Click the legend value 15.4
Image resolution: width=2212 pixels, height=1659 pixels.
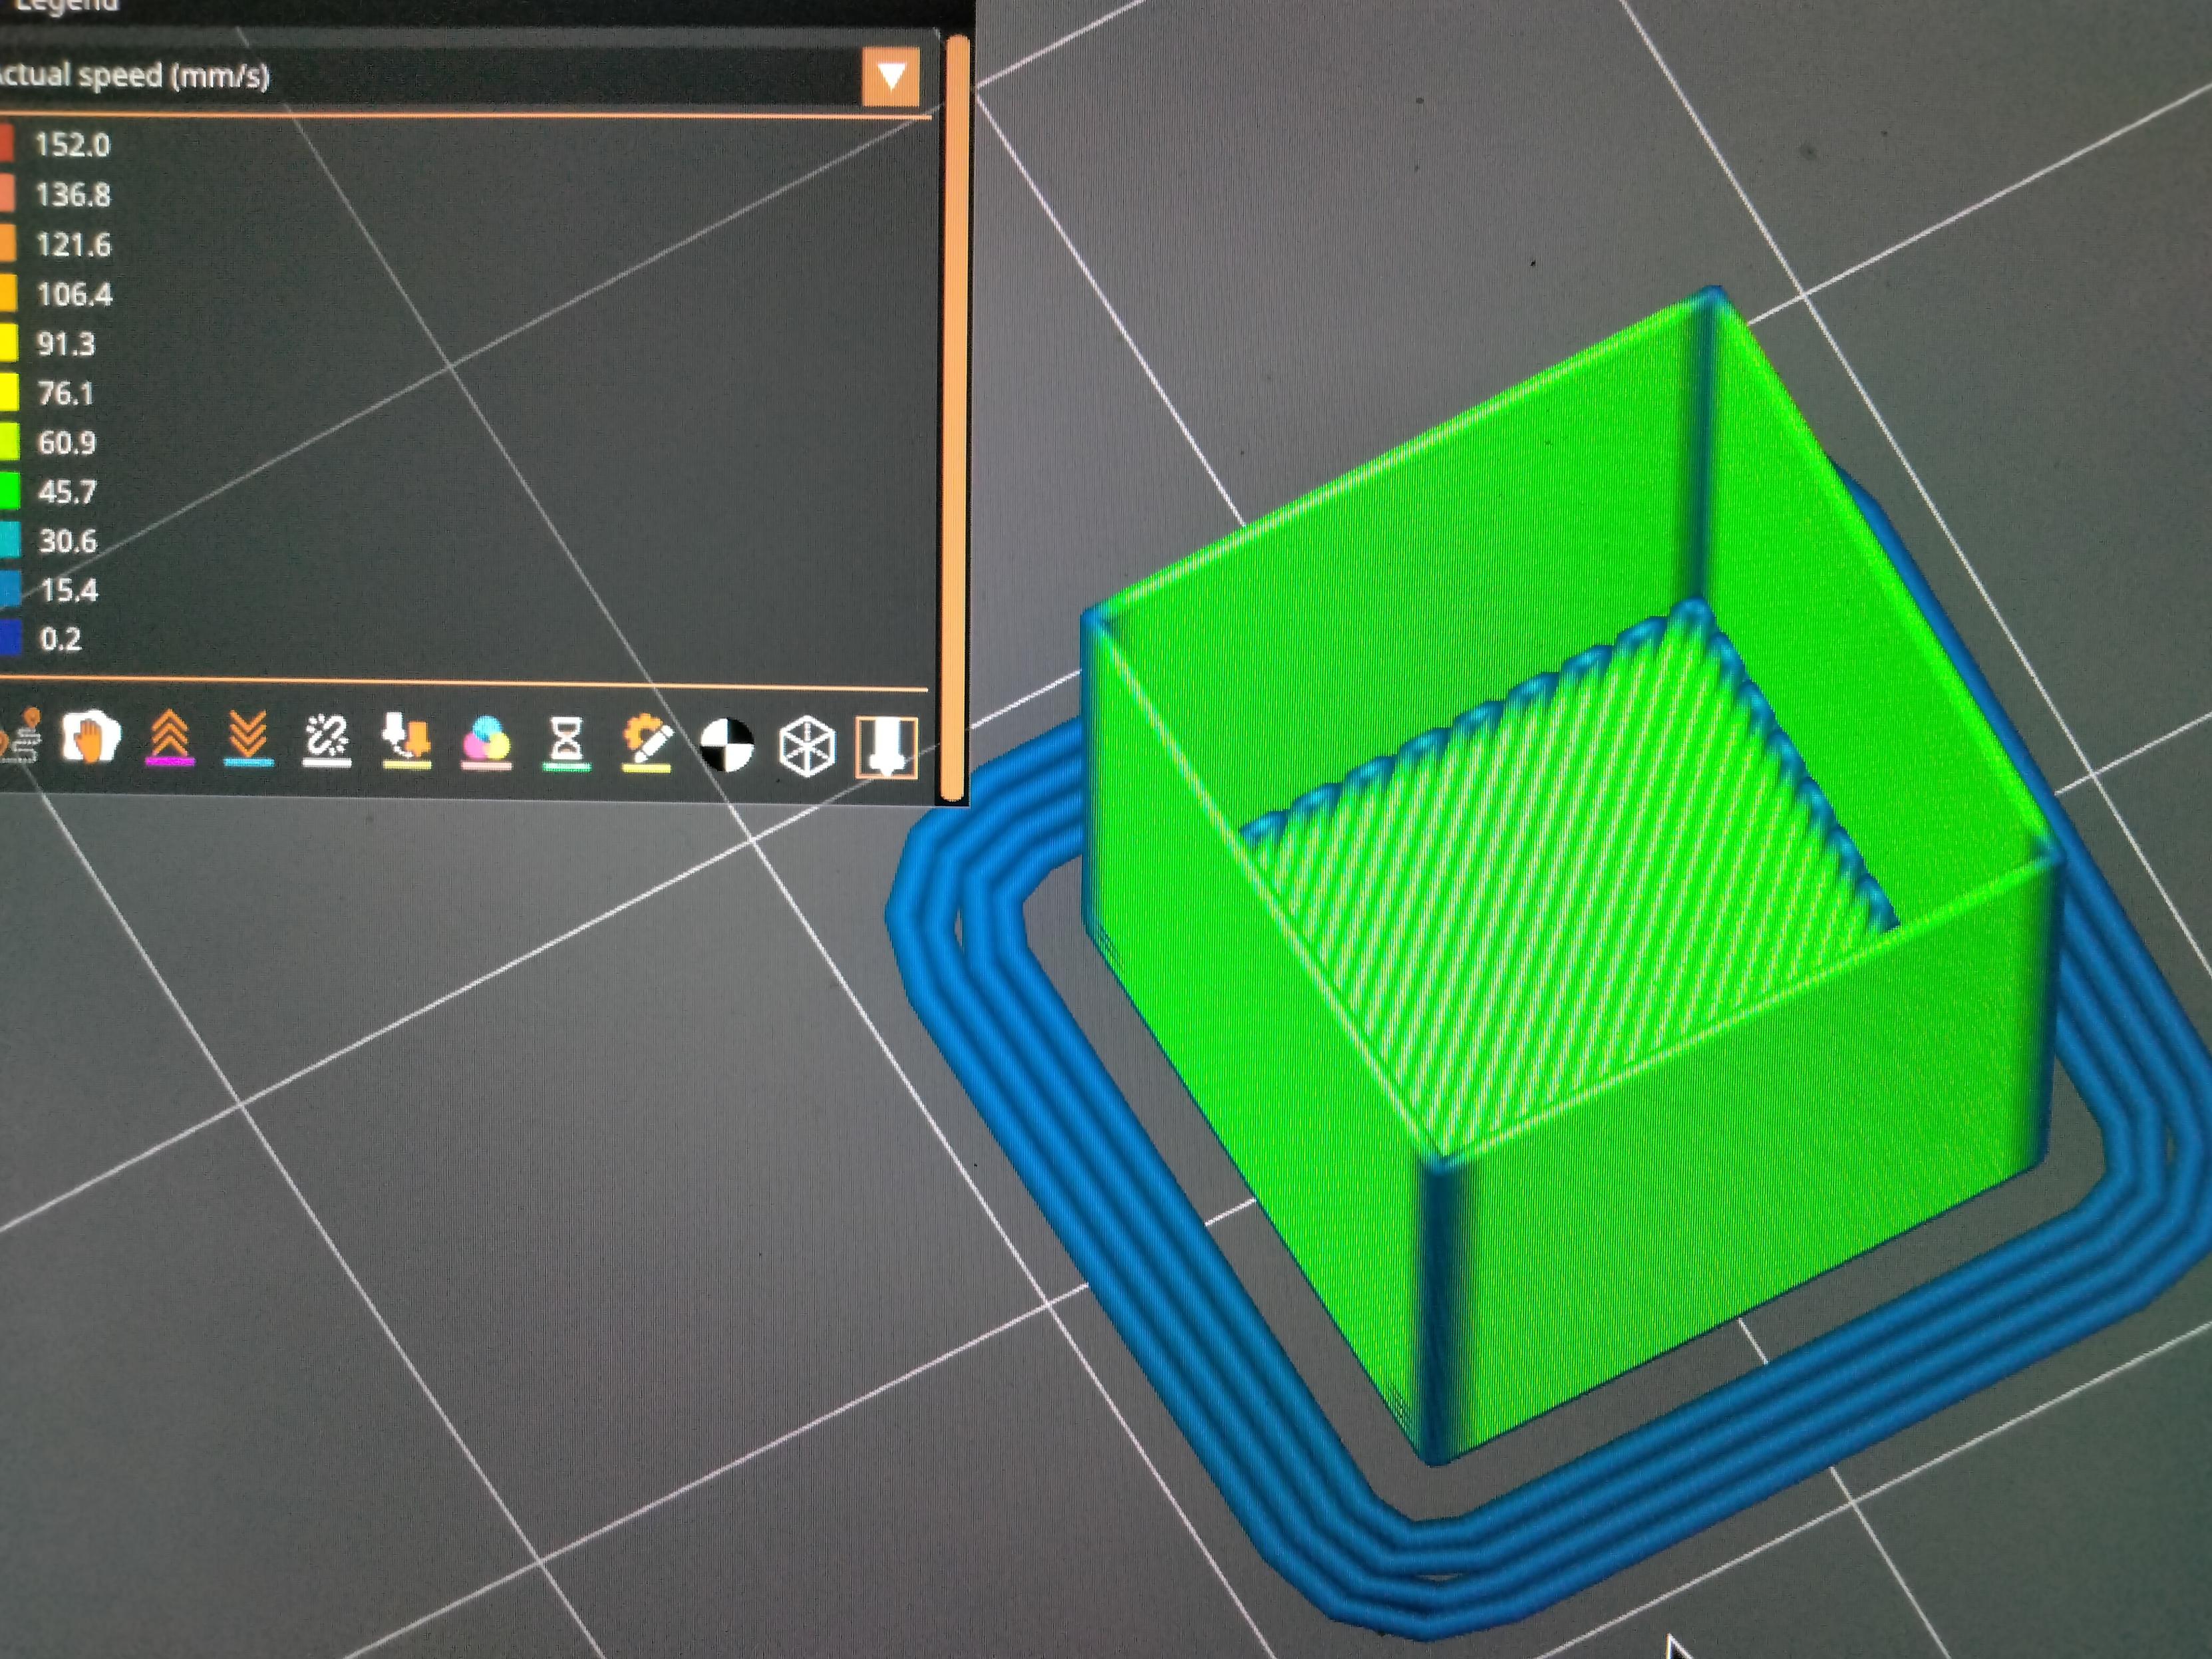(68, 590)
